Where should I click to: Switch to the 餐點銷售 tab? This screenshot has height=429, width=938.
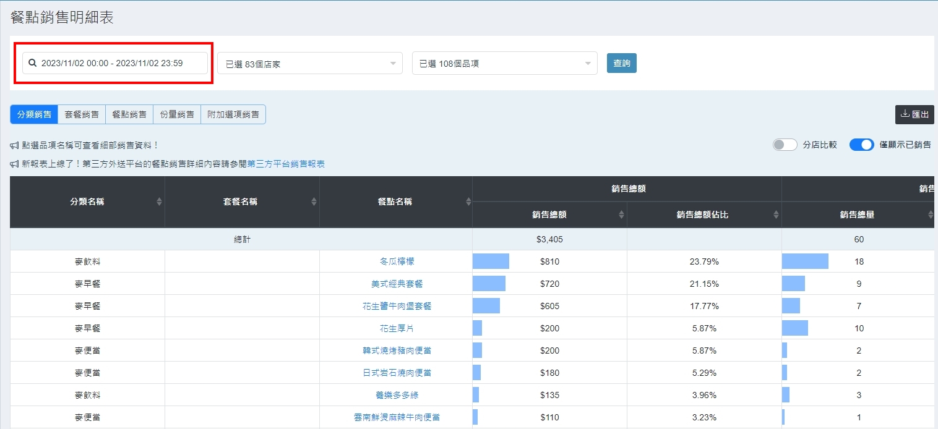[129, 114]
